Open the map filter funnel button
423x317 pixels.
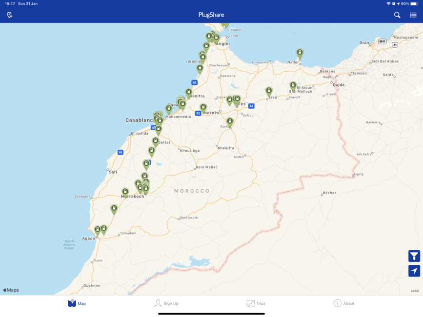(x=414, y=256)
